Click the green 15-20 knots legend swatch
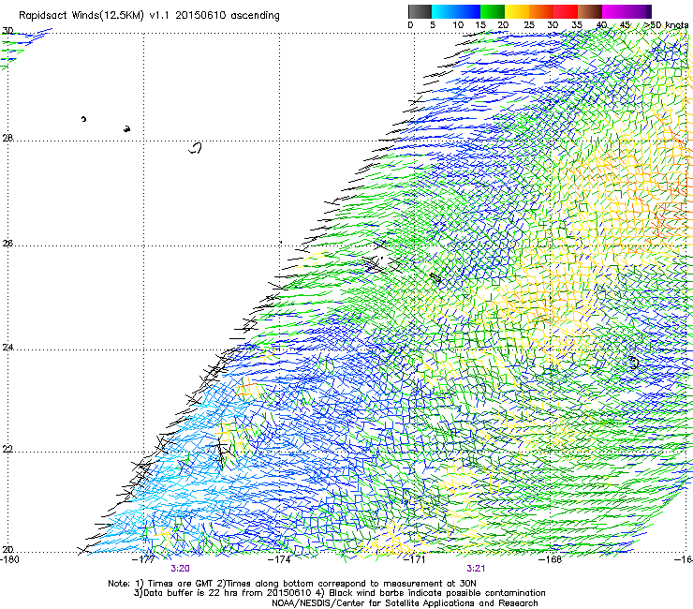 click(x=493, y=11)
